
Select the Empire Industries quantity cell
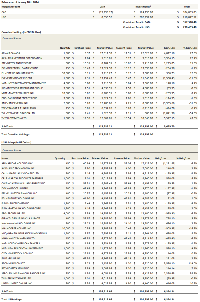pos(66,73)
